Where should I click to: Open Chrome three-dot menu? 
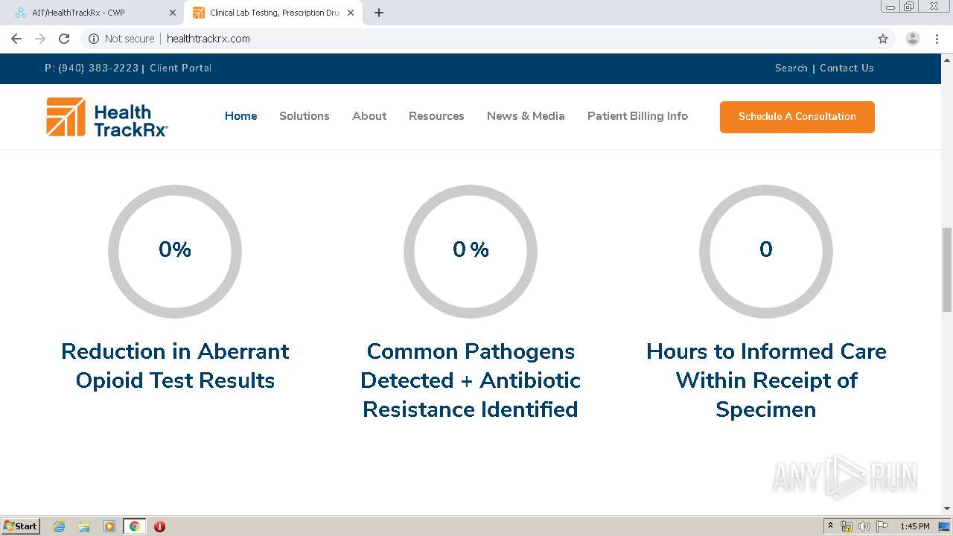click(937, 39)
